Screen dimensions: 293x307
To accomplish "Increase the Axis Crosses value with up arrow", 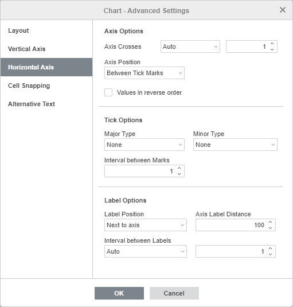I will (x=272, y=44).
